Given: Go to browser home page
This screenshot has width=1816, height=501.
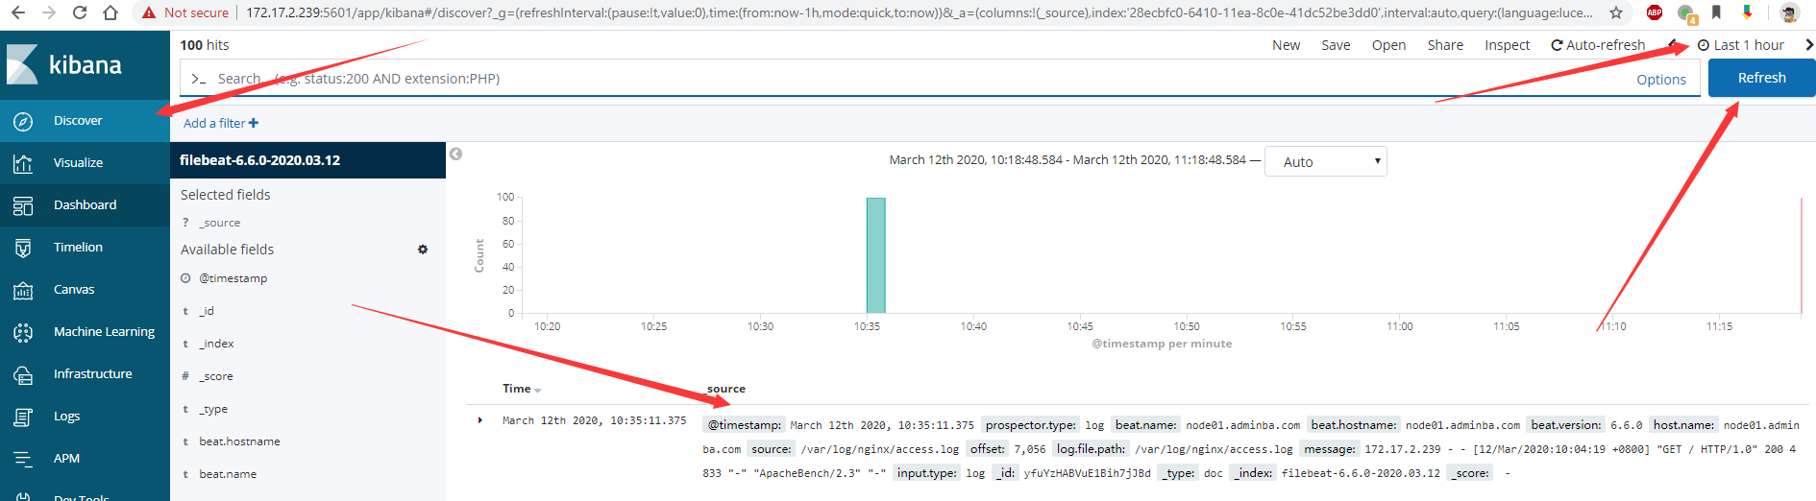Looking at the screenshot, I should [x=110, y=12].
